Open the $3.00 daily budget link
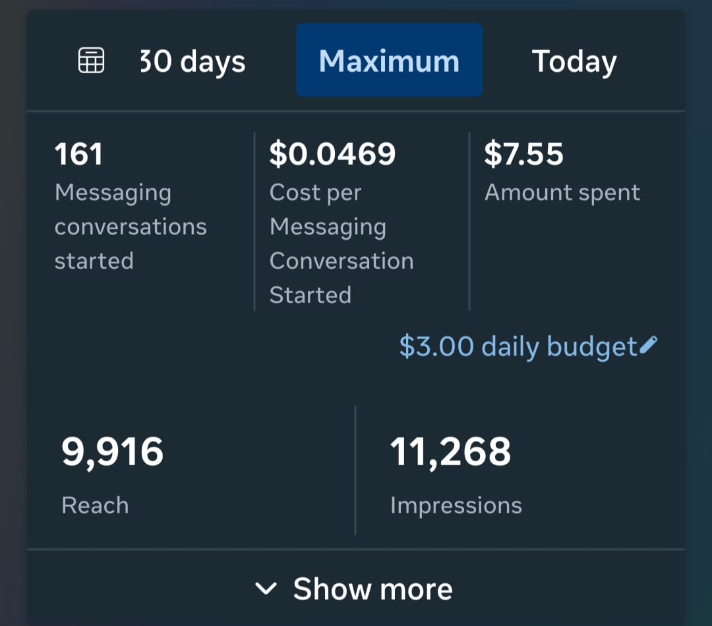 pyautogui.click(x=518, y=347)
